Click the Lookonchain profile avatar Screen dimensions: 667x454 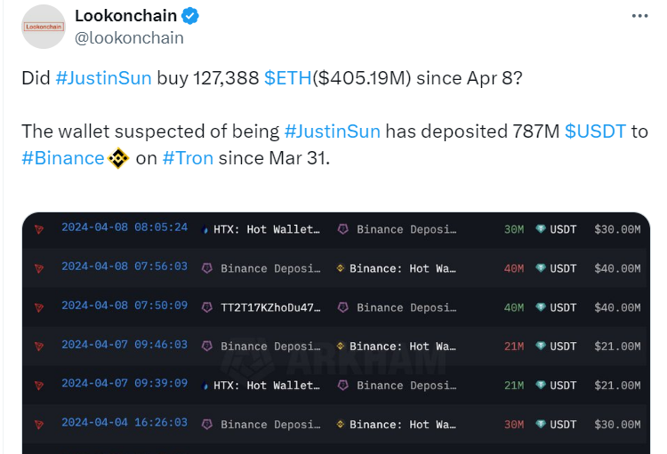click(43, 27)
